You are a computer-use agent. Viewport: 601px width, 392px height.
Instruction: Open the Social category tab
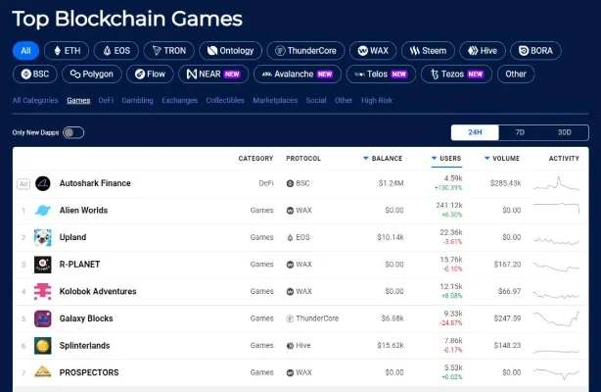coord(316,101)
